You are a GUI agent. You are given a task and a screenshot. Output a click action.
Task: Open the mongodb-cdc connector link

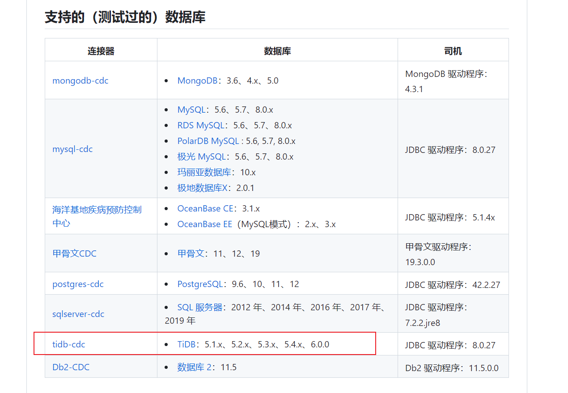[81, 80]
